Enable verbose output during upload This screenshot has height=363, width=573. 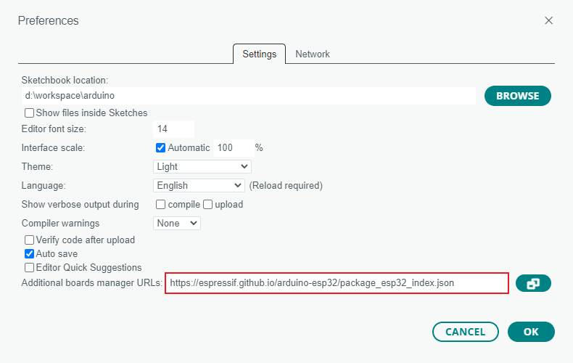tap(207, 204)
